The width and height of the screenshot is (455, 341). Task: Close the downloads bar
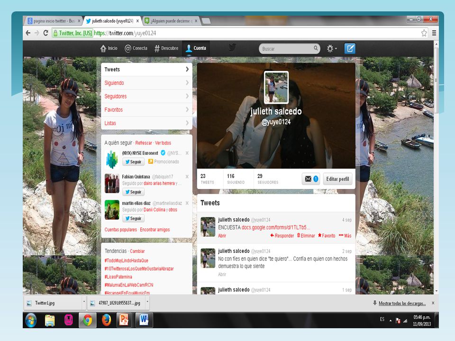pyautogui.click(x=433, y=303)
